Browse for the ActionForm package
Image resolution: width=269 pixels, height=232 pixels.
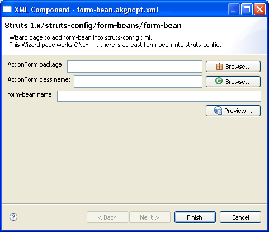click(233, 67)
